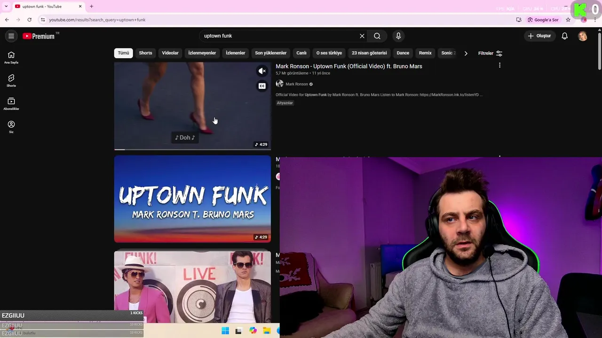Open the UPTOWN FUNK lyric video thumbnail
602x338 pixels.
pos(192,199)
